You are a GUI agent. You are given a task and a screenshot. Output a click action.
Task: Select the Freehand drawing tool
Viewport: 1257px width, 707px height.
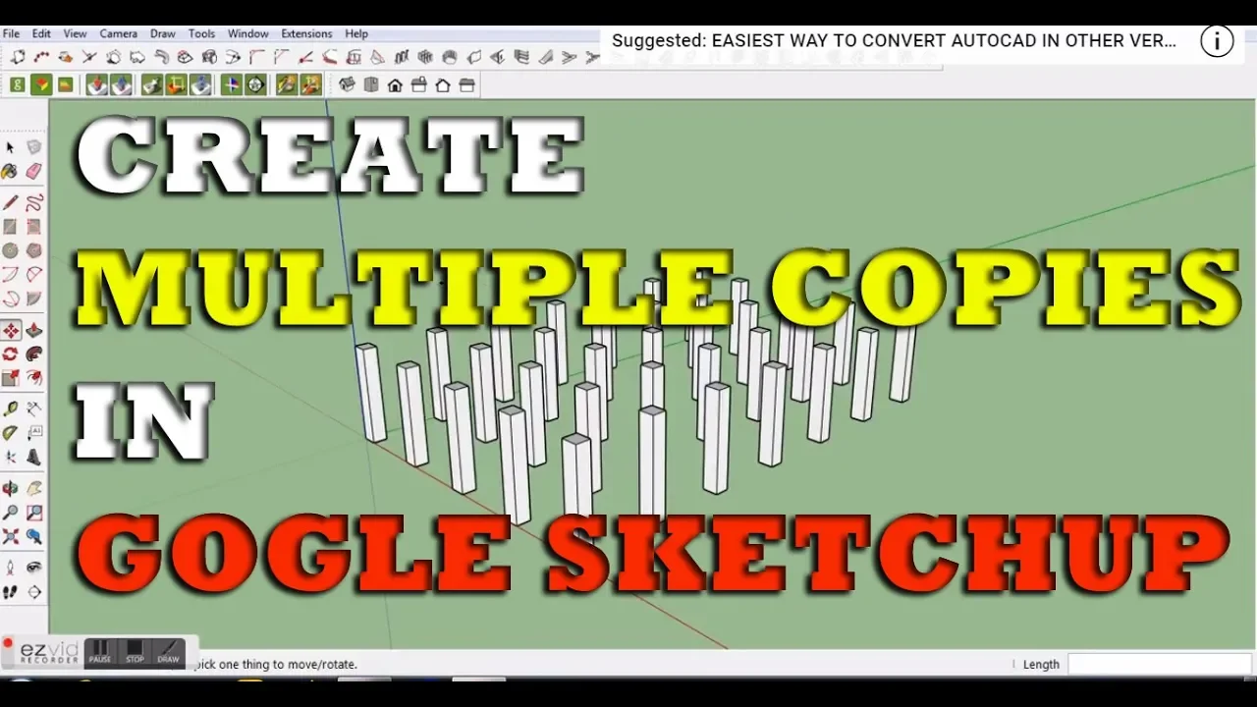[34, 202]
